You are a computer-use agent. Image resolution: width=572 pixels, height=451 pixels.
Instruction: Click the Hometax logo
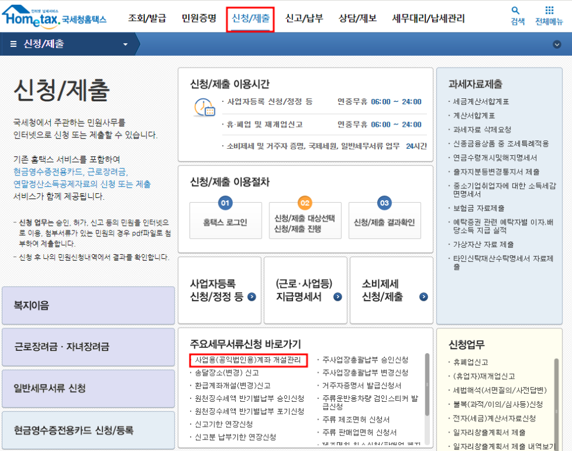point(54,17)
